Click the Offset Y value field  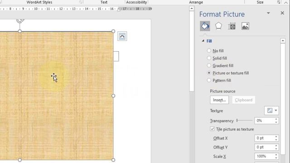(264, 147)
